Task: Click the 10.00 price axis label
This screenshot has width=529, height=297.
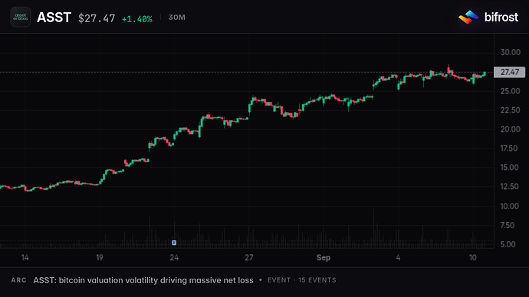Action: click(510, 206)
